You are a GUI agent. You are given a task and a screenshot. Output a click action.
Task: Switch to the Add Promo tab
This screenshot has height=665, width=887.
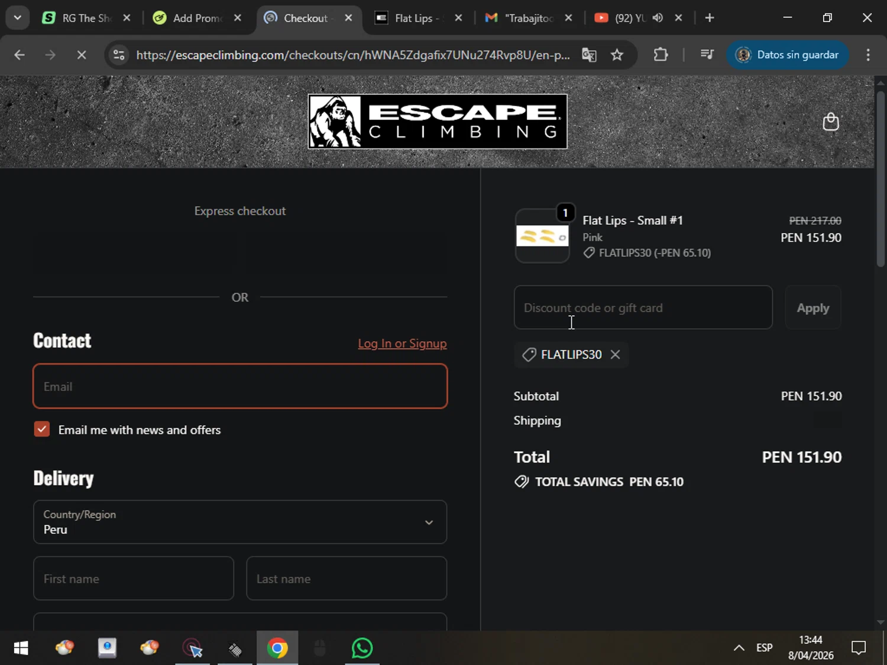[197, 18]
